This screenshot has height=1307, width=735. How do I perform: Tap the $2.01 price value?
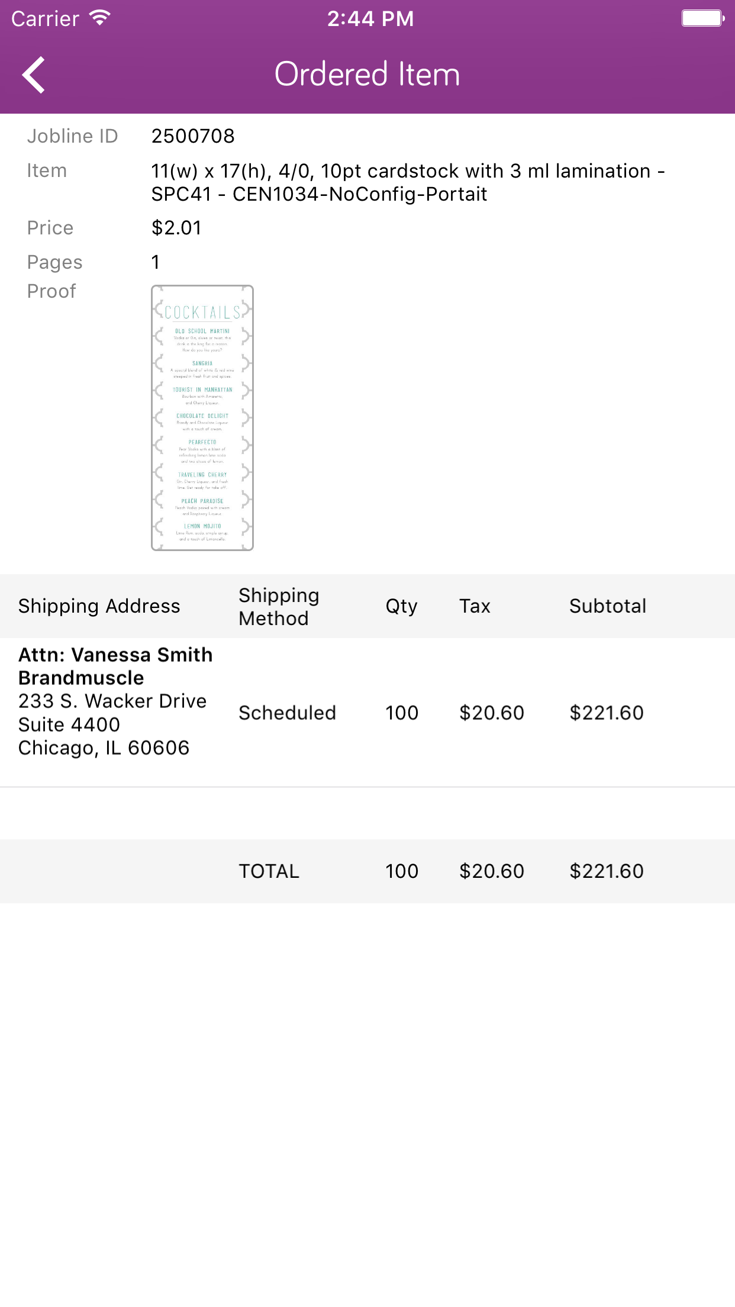click(x=176, y=228)
